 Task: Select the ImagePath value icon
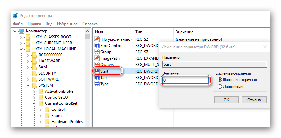[x=97, y=58]
